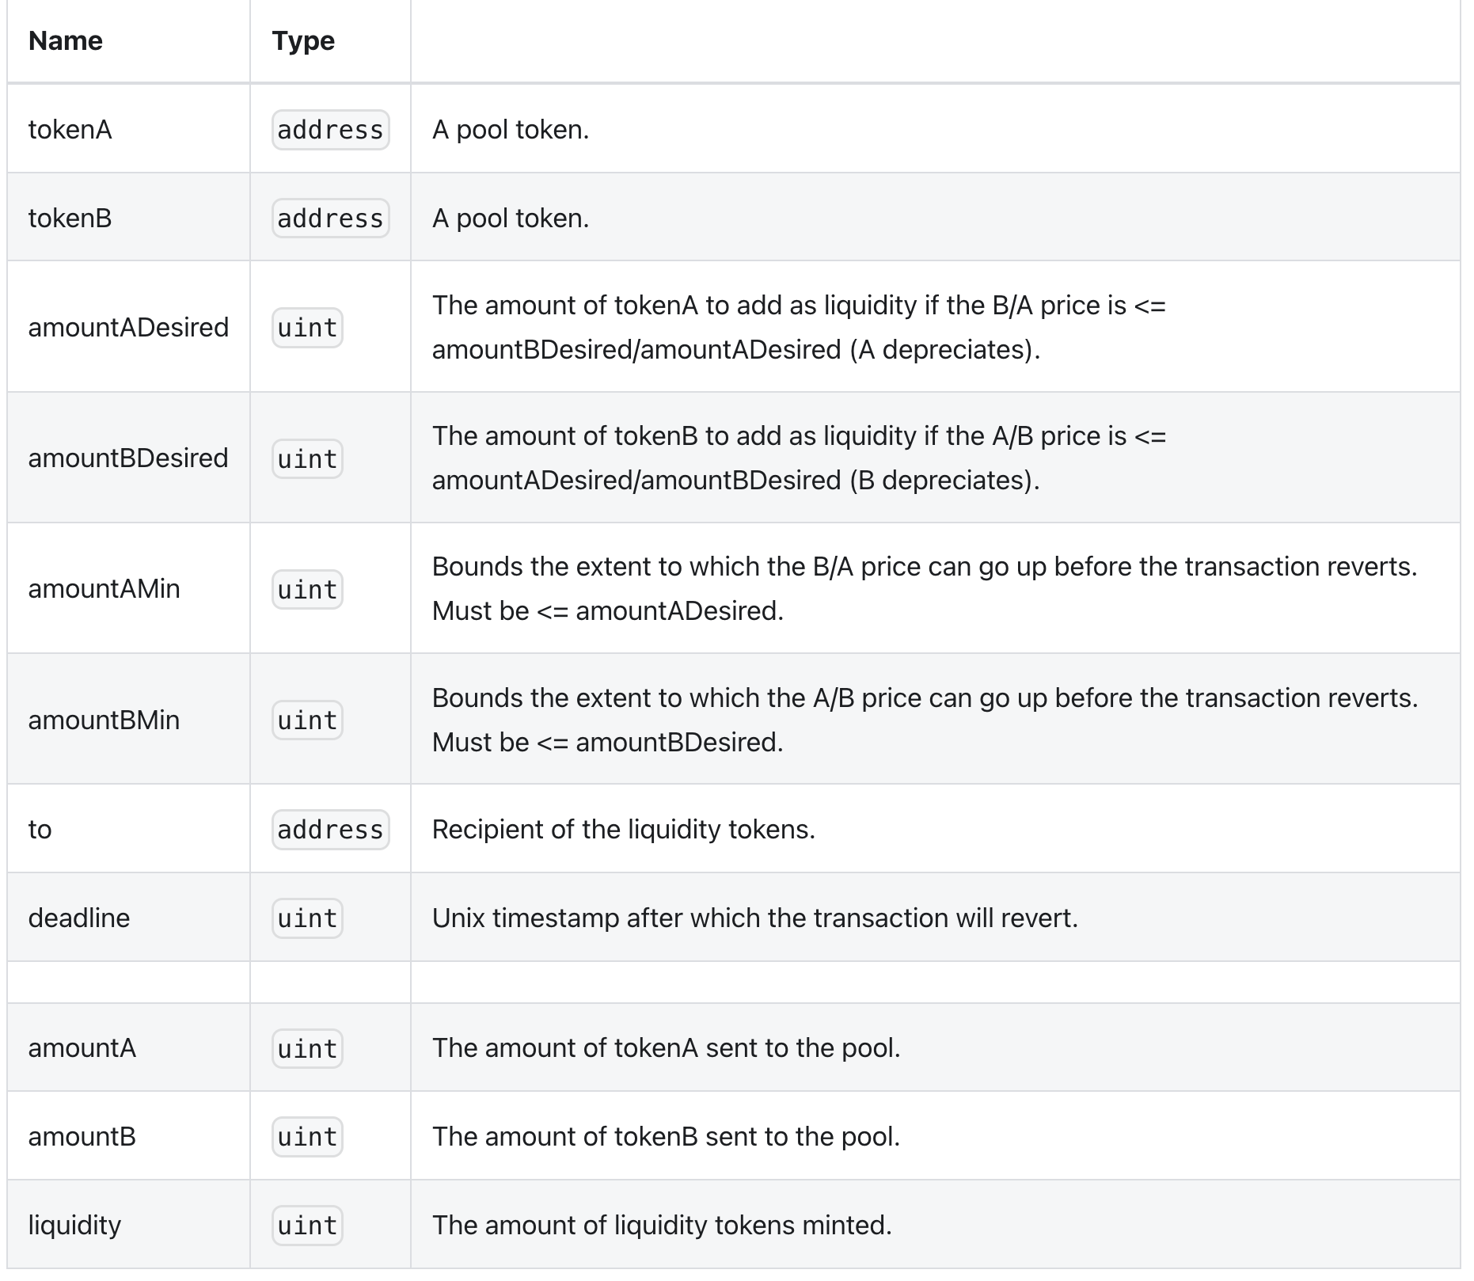Screen dimensions: 1474x1281
Task: Click the uint type tag for amountA
Action: click(x=307, y=1049)
